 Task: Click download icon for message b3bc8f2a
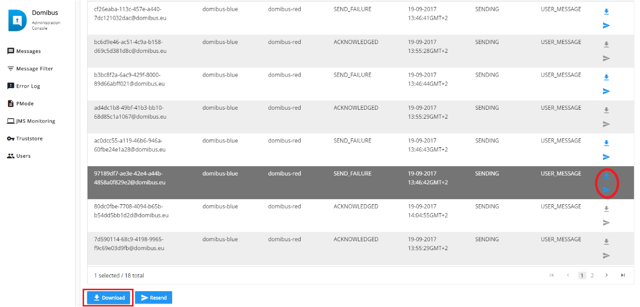(606, 78)
